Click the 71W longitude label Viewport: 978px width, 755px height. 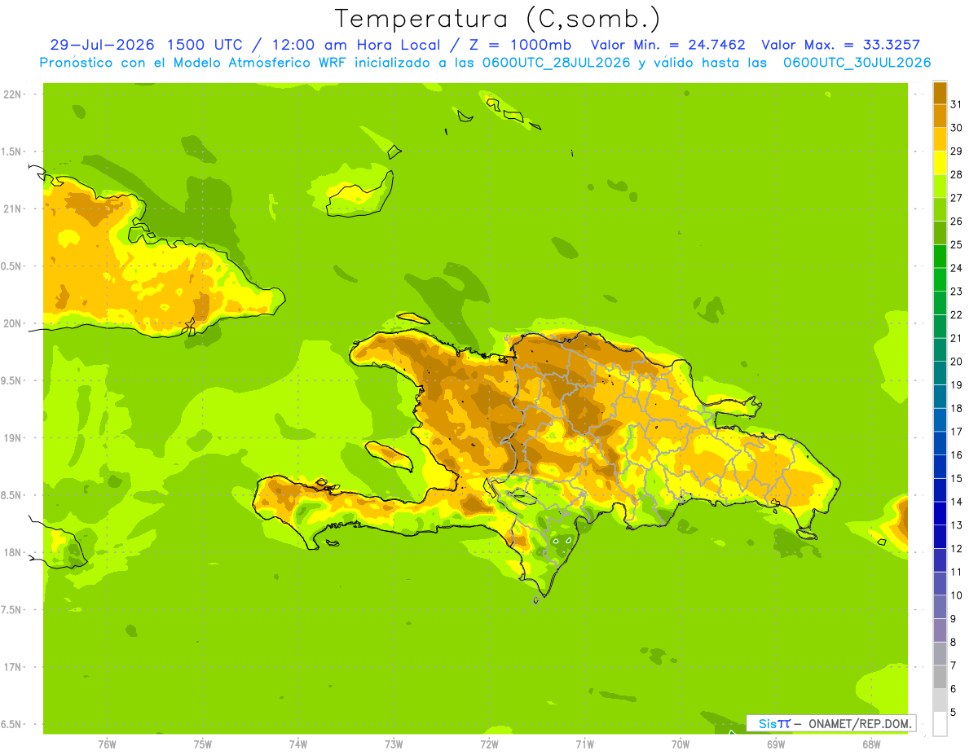tap(584, 744)
